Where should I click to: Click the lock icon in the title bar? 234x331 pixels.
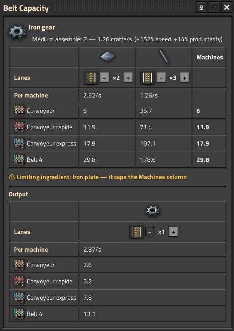click(x=201, y=7)
